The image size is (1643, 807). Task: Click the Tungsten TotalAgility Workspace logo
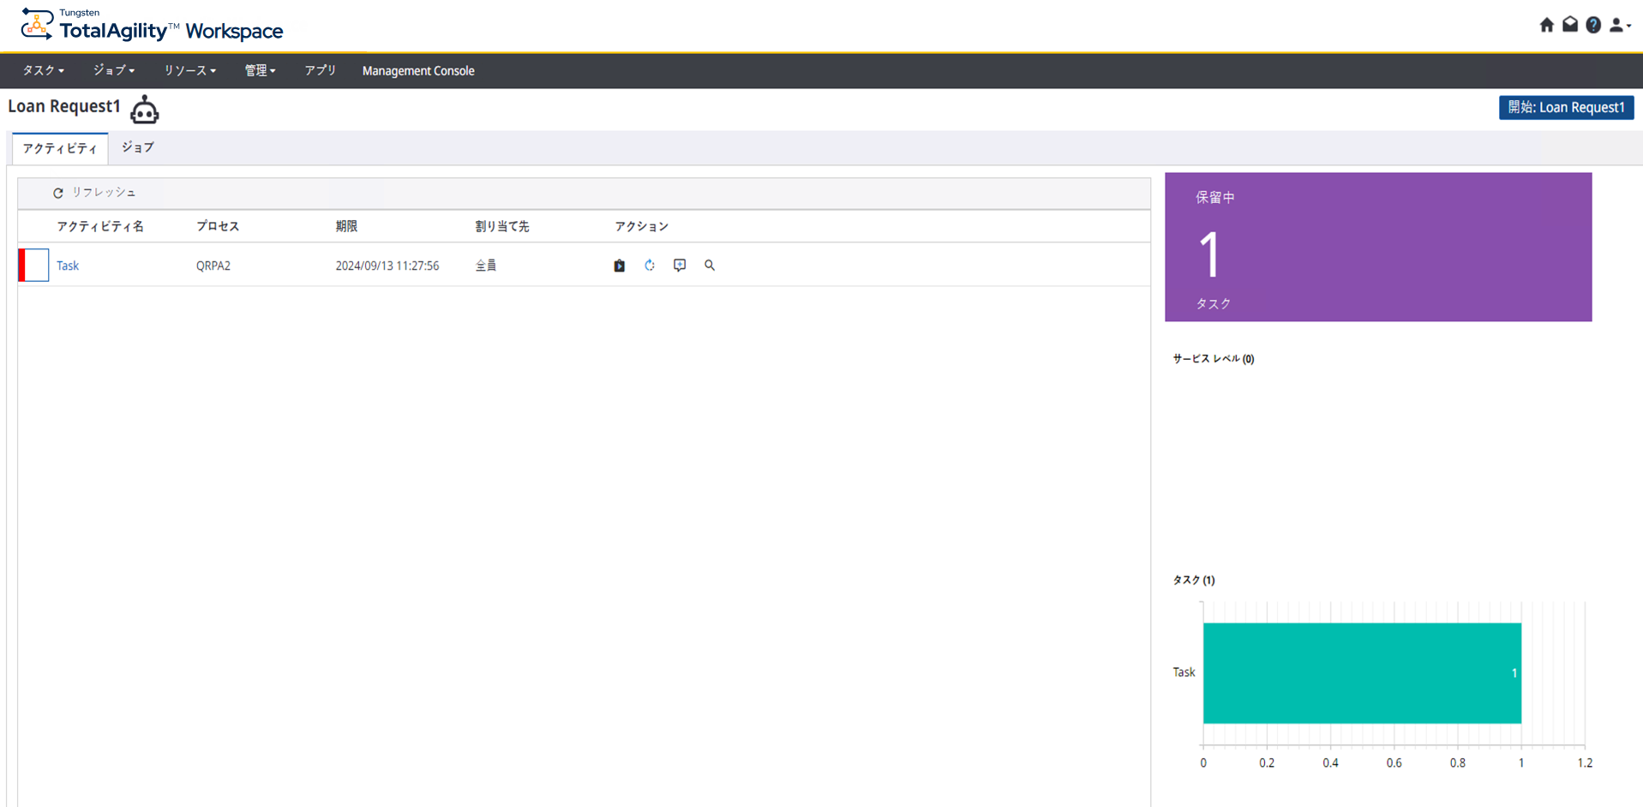pyautogui.click(x=152, y=26)
